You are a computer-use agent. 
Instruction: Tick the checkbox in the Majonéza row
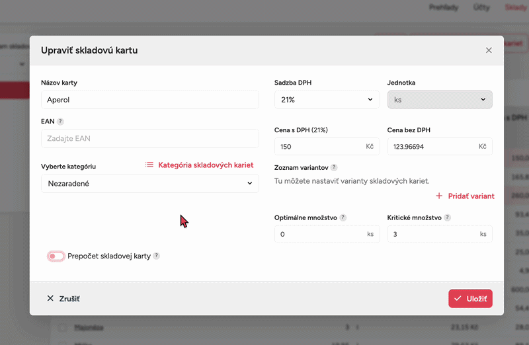[x=62, y=327]
